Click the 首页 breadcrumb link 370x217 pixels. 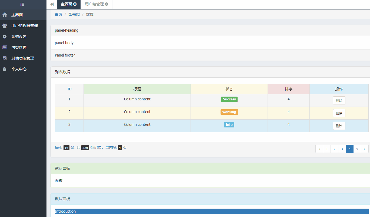pos(58,14)
